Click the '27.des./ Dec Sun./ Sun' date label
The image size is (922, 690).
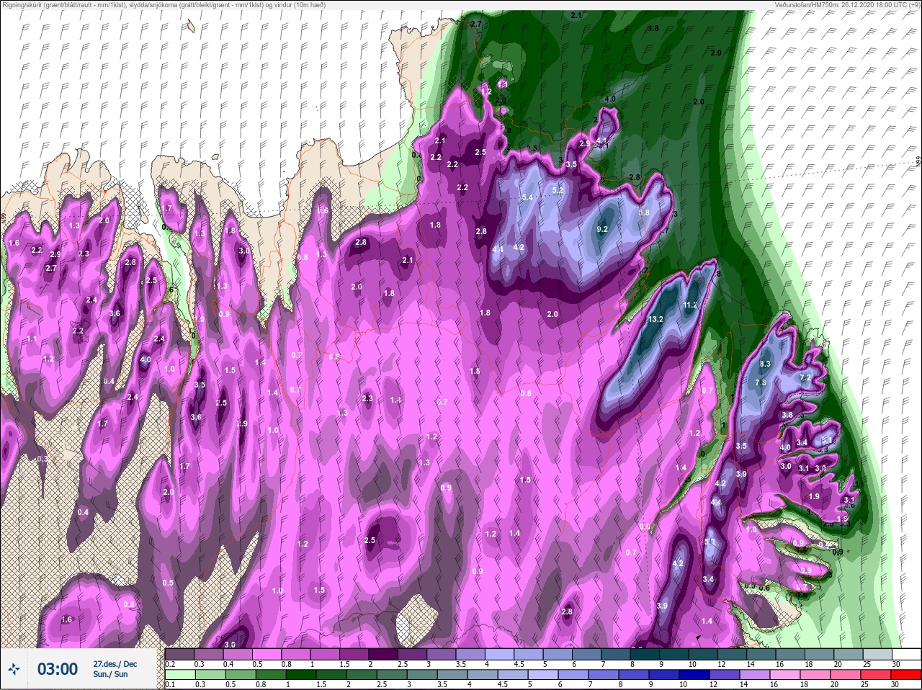coord(115,668)
